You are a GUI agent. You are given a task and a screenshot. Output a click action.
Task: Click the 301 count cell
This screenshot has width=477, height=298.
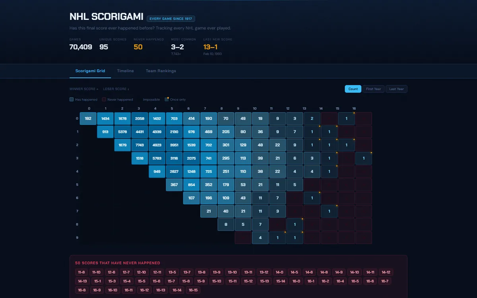[226, 145]
